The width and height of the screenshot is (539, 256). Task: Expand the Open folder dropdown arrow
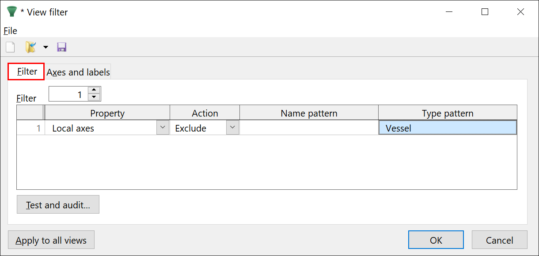(x=46, y=47)
